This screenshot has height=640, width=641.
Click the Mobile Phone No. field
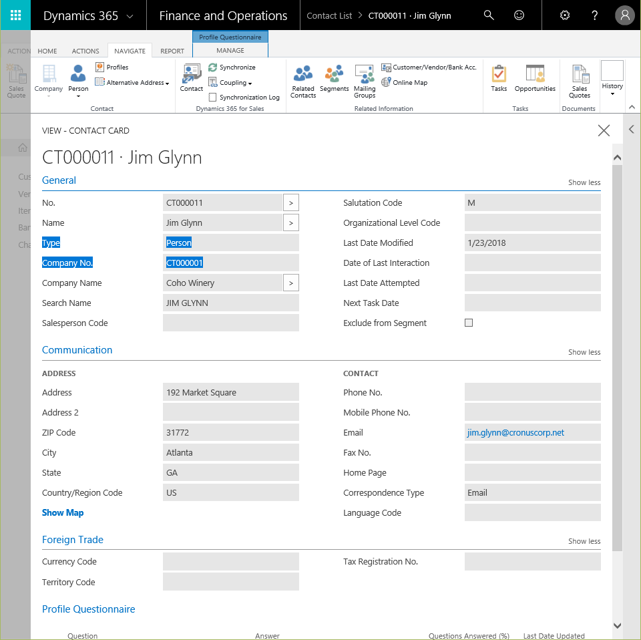(532, 413)
